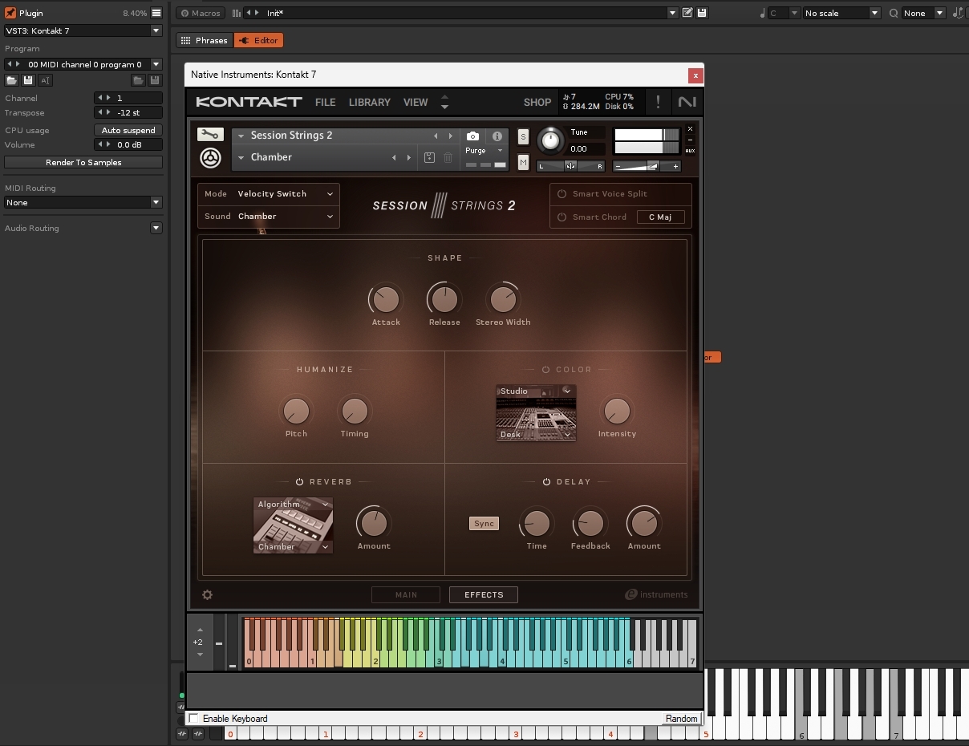Adjust the instrument pan L-R slider
Viewport: 969px width, 746px height.
(570, 166)
